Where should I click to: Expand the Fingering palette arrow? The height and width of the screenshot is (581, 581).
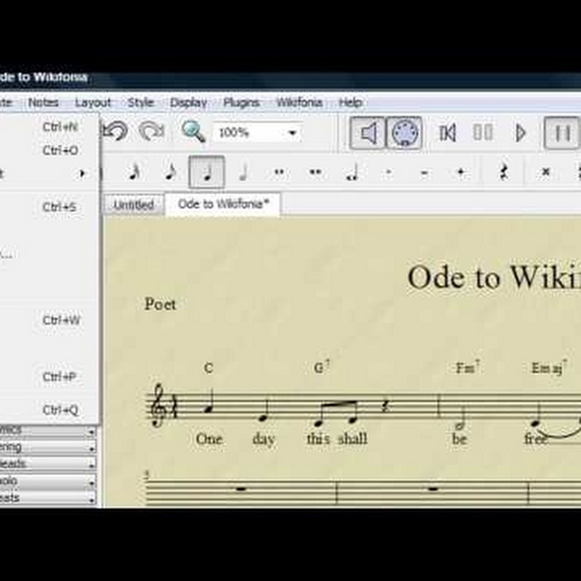pos(91,449)
